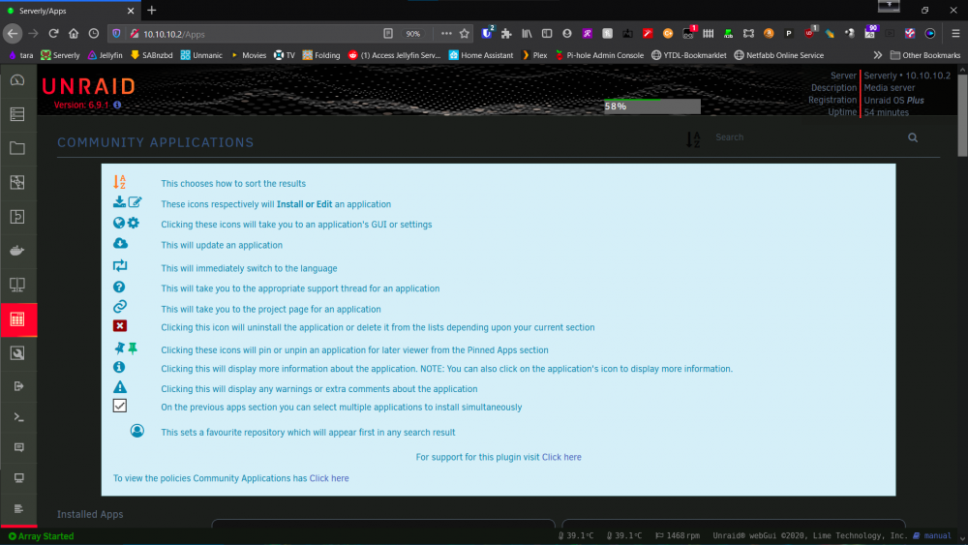Screen dimensions: 968x545
Task: Click the language switch arrows icon in legend
Action: coord(120,265)
